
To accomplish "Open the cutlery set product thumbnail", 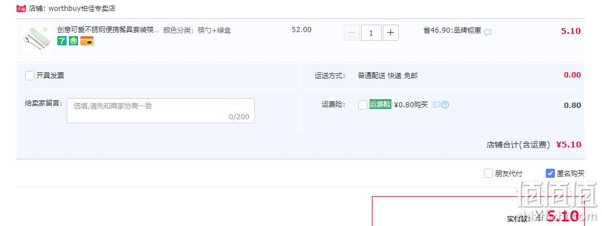I will click(37, 39).
